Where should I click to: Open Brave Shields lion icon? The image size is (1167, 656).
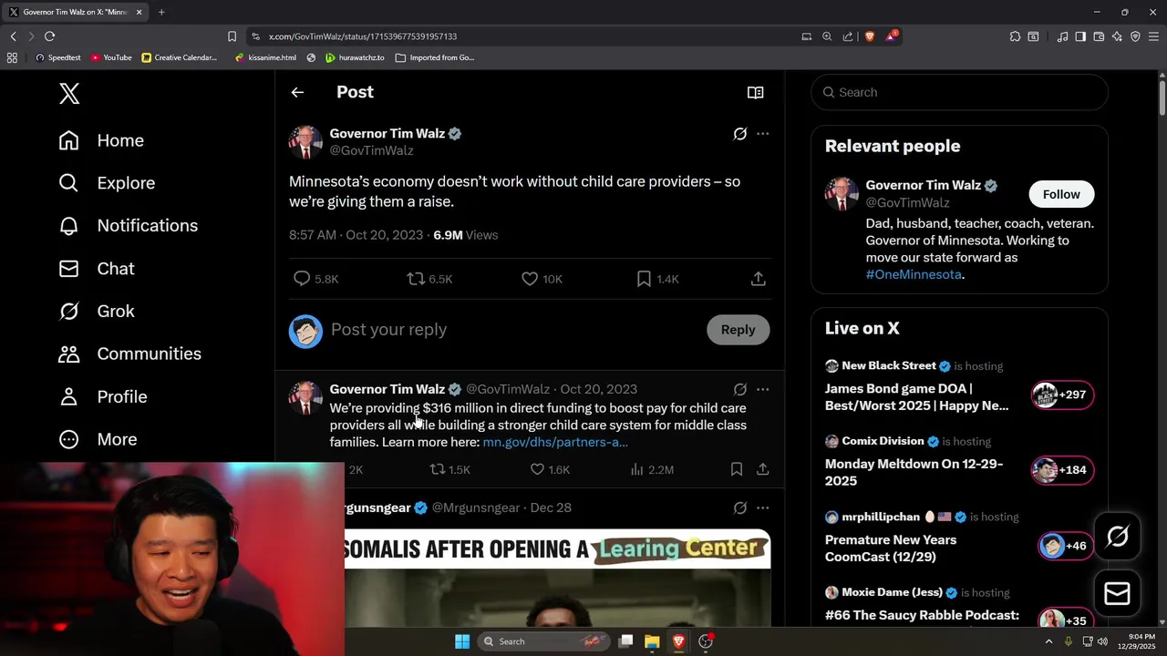869,36
